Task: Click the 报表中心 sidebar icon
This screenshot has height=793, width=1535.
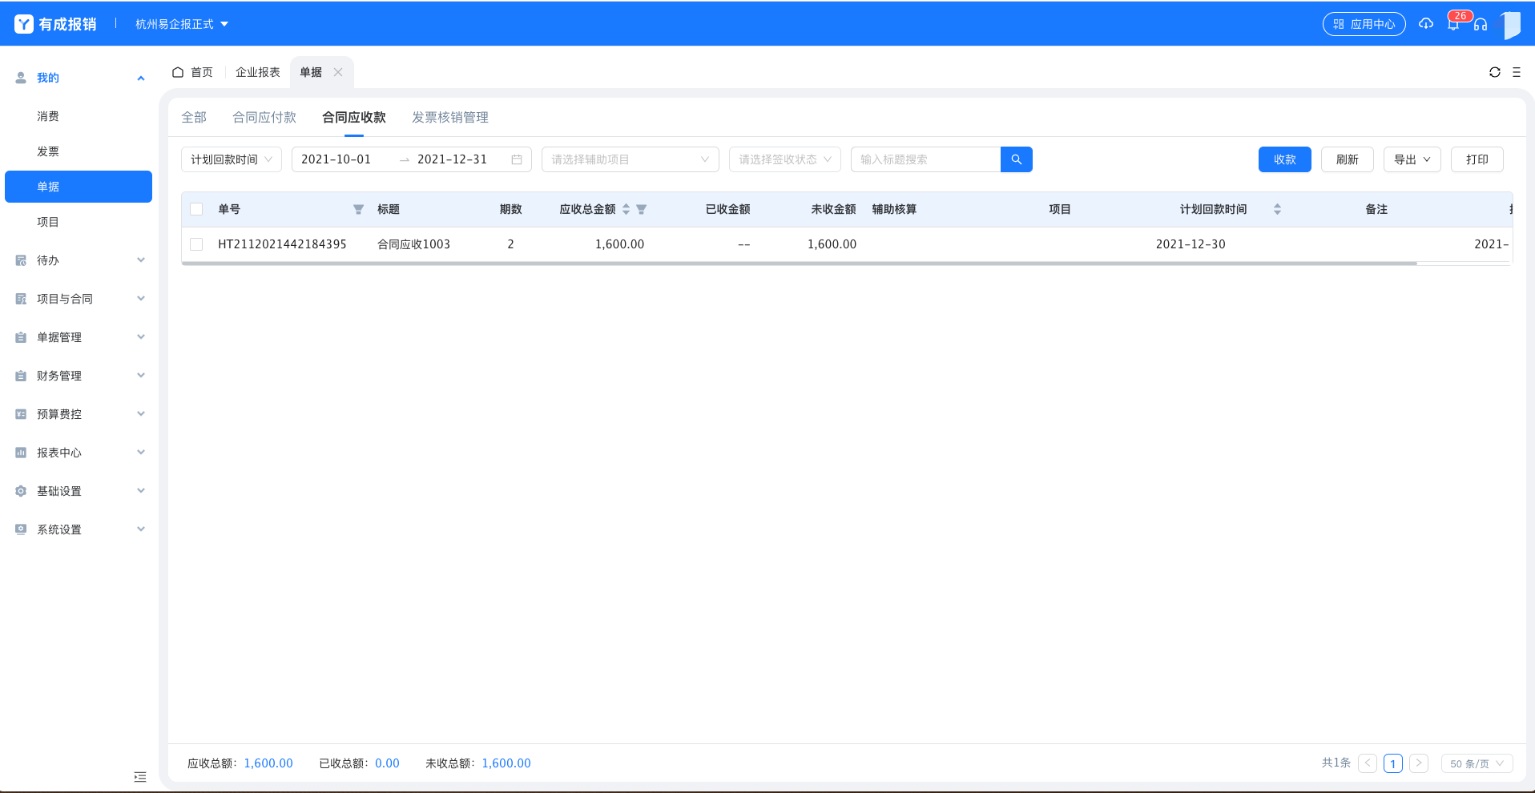Action: coord(21,453)
